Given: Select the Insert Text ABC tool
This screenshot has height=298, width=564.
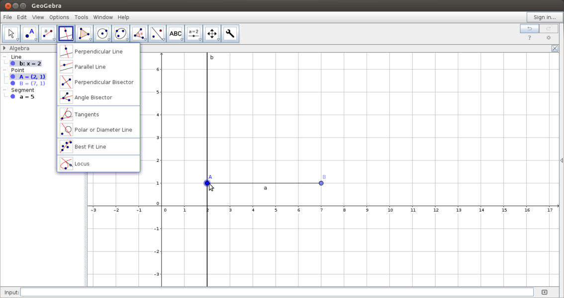Looking at the screenshot, I should (176, 33).
